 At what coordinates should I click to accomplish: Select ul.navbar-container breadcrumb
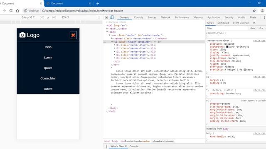[163, 141]
